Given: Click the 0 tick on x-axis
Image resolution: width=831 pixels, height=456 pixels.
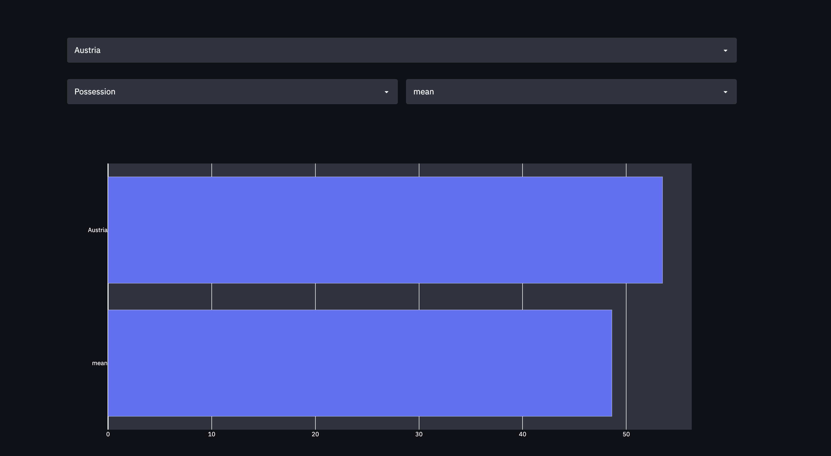Looking at the screenshot, I should tap(108, 435).
